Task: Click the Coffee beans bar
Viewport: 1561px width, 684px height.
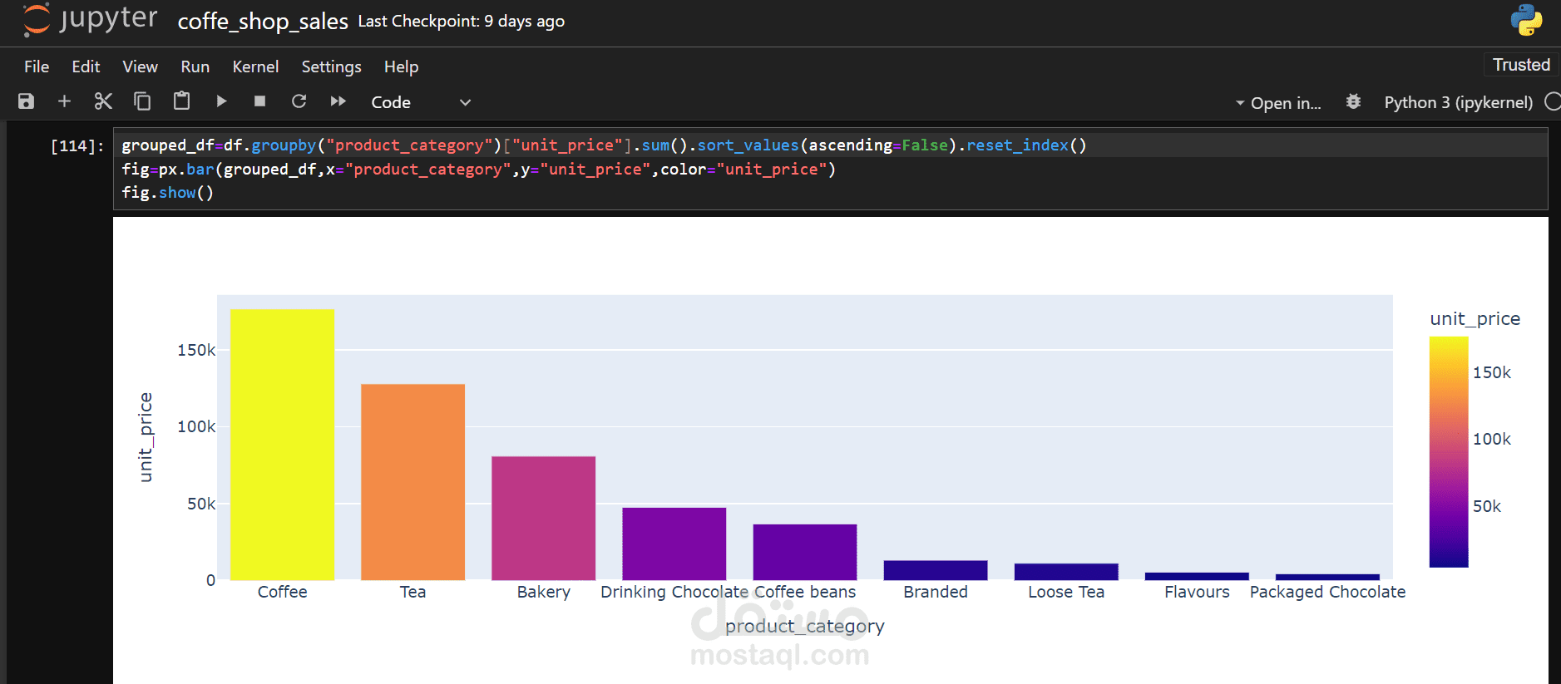Action: pos(804,552)
